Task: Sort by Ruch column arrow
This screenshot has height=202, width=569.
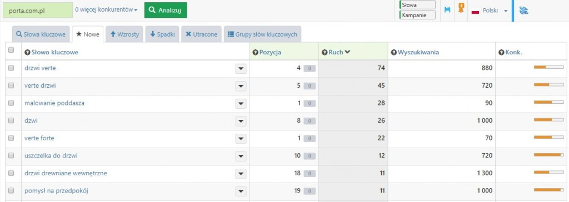Action: [x=348, y=52]
